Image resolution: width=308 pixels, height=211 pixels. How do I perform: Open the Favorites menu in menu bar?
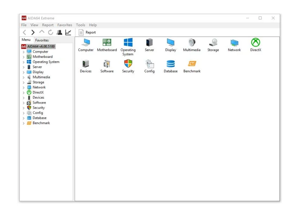tap(65, 25)
